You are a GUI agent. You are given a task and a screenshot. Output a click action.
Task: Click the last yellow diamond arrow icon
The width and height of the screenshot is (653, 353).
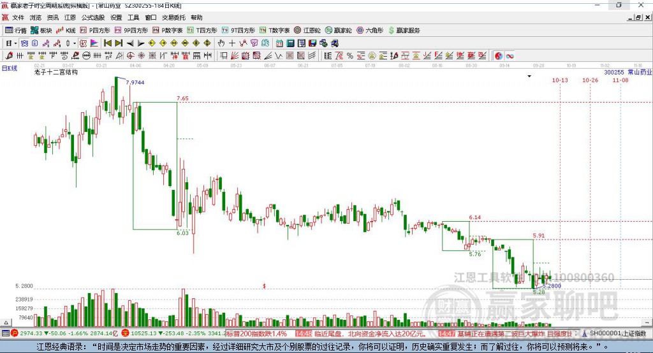[207, 43]
